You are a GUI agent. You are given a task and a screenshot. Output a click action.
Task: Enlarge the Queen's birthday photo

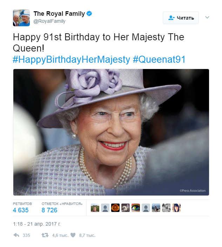pos(111,132)
